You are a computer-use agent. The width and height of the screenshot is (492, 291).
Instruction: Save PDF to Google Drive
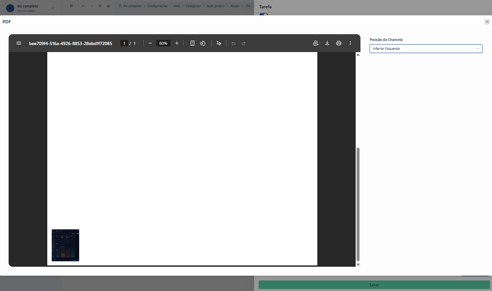316,43
